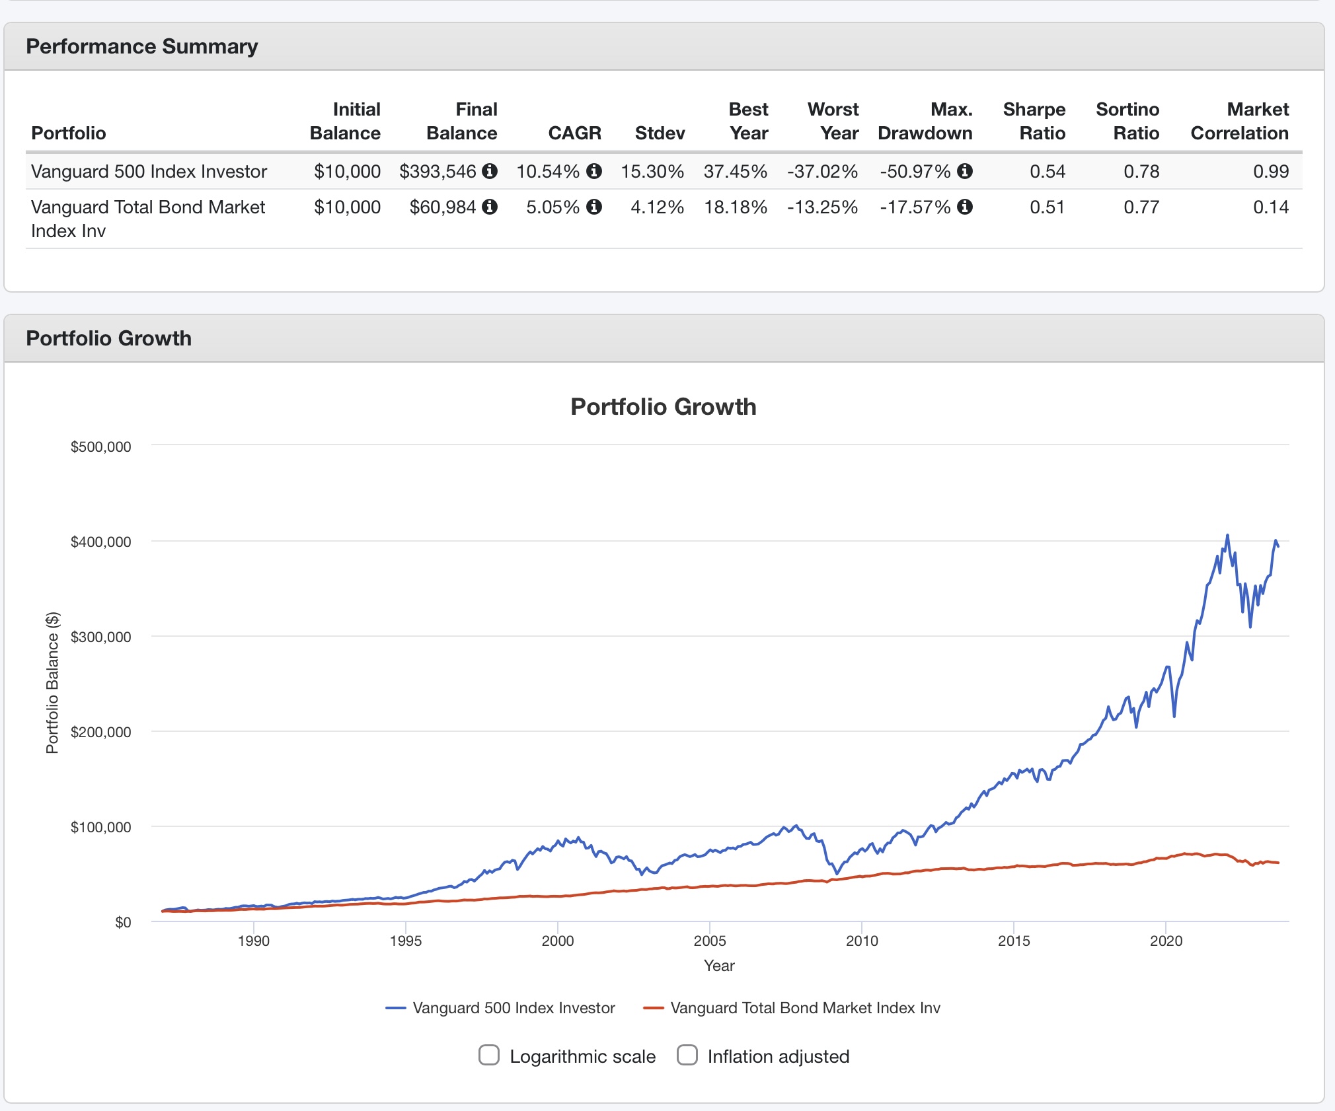Click the -37.02% worst year value
1335x1111 pixels.
[x=822, y=171]
